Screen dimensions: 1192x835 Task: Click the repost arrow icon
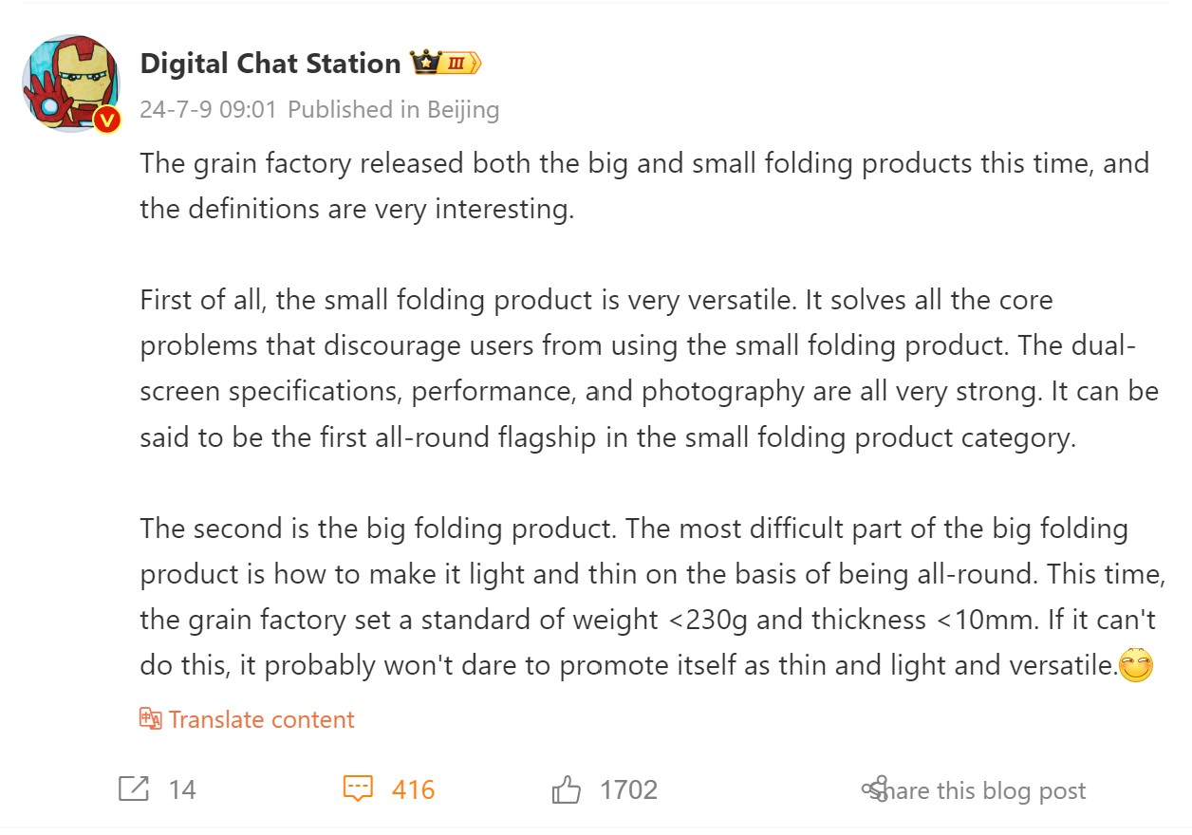tap(134, 789)
